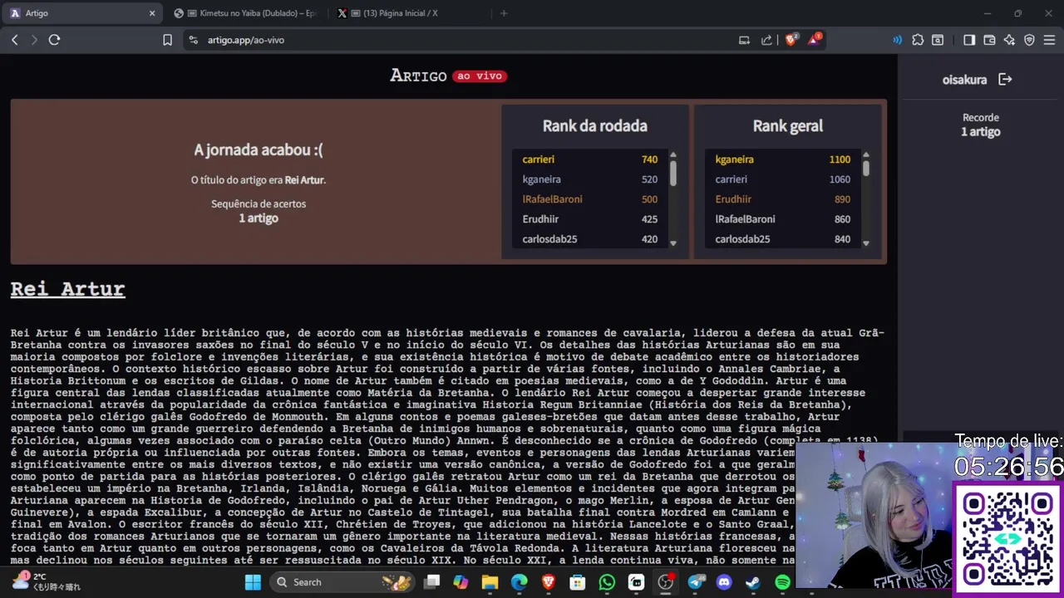Open Task View on taskbar
This screenshot has width=1064, height=598.
click(432, 582)
